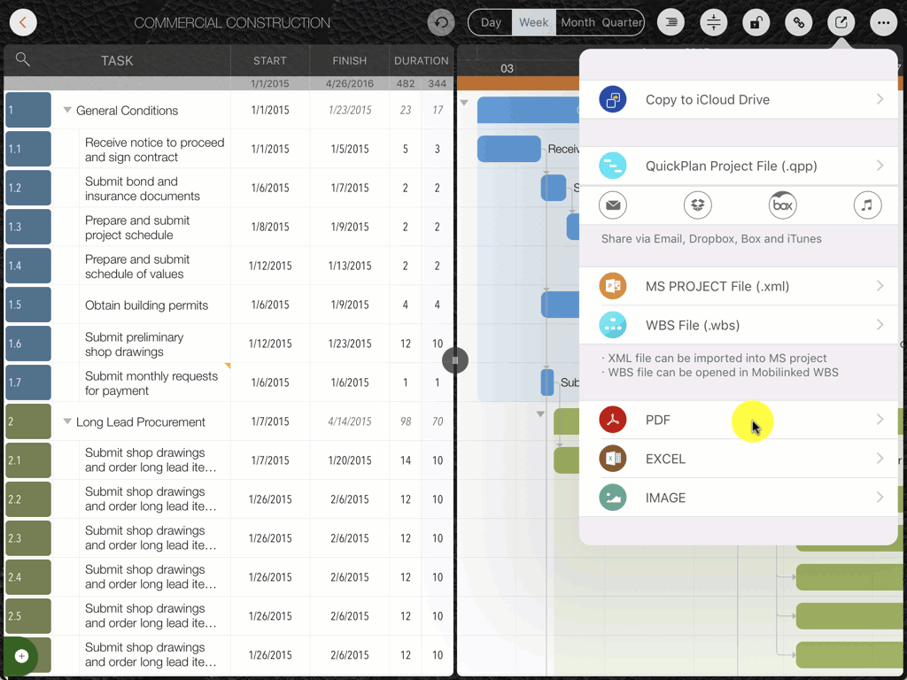The height and width of the screenshot is (680, 907).
Task: Switch timeline scale to Month
Action: 578,23
